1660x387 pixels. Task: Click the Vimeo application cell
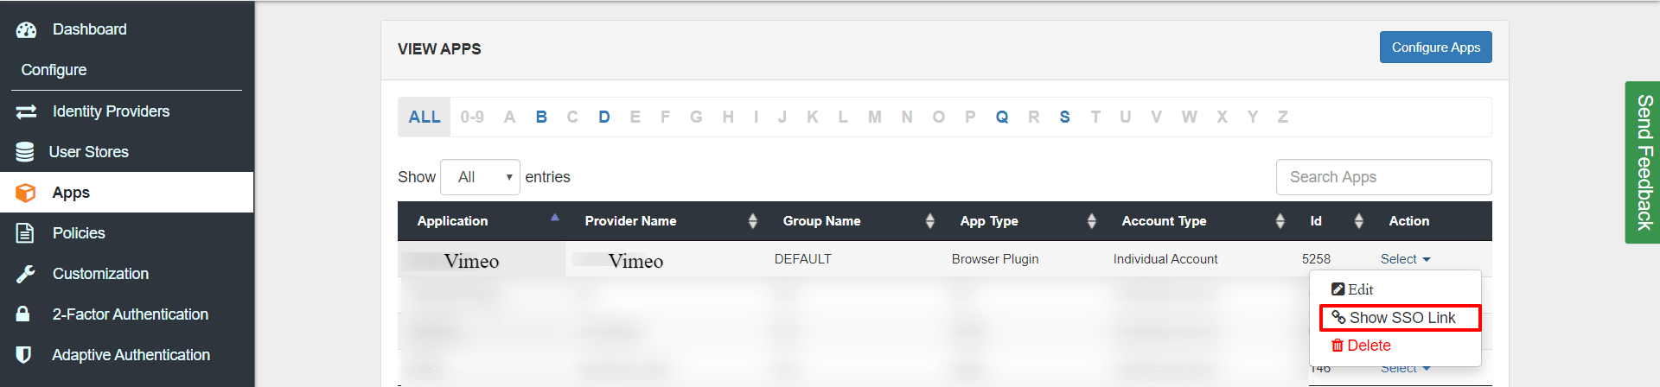482,259
